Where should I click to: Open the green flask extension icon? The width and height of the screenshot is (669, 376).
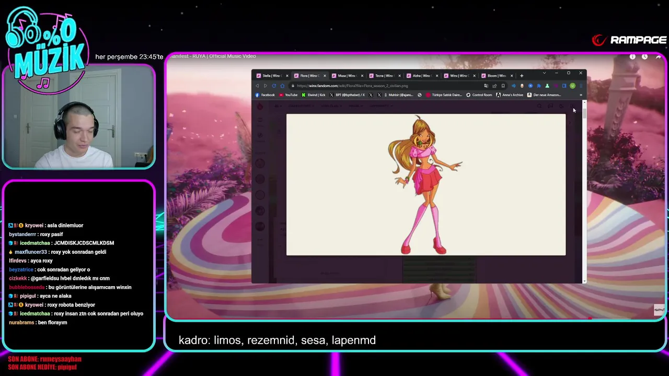(x=547, y=86)
